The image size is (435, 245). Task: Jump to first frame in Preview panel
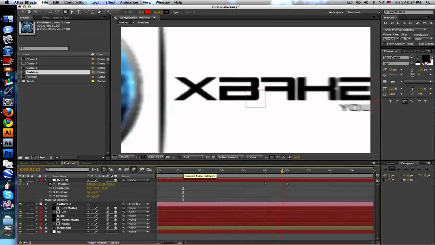point(385,23)
